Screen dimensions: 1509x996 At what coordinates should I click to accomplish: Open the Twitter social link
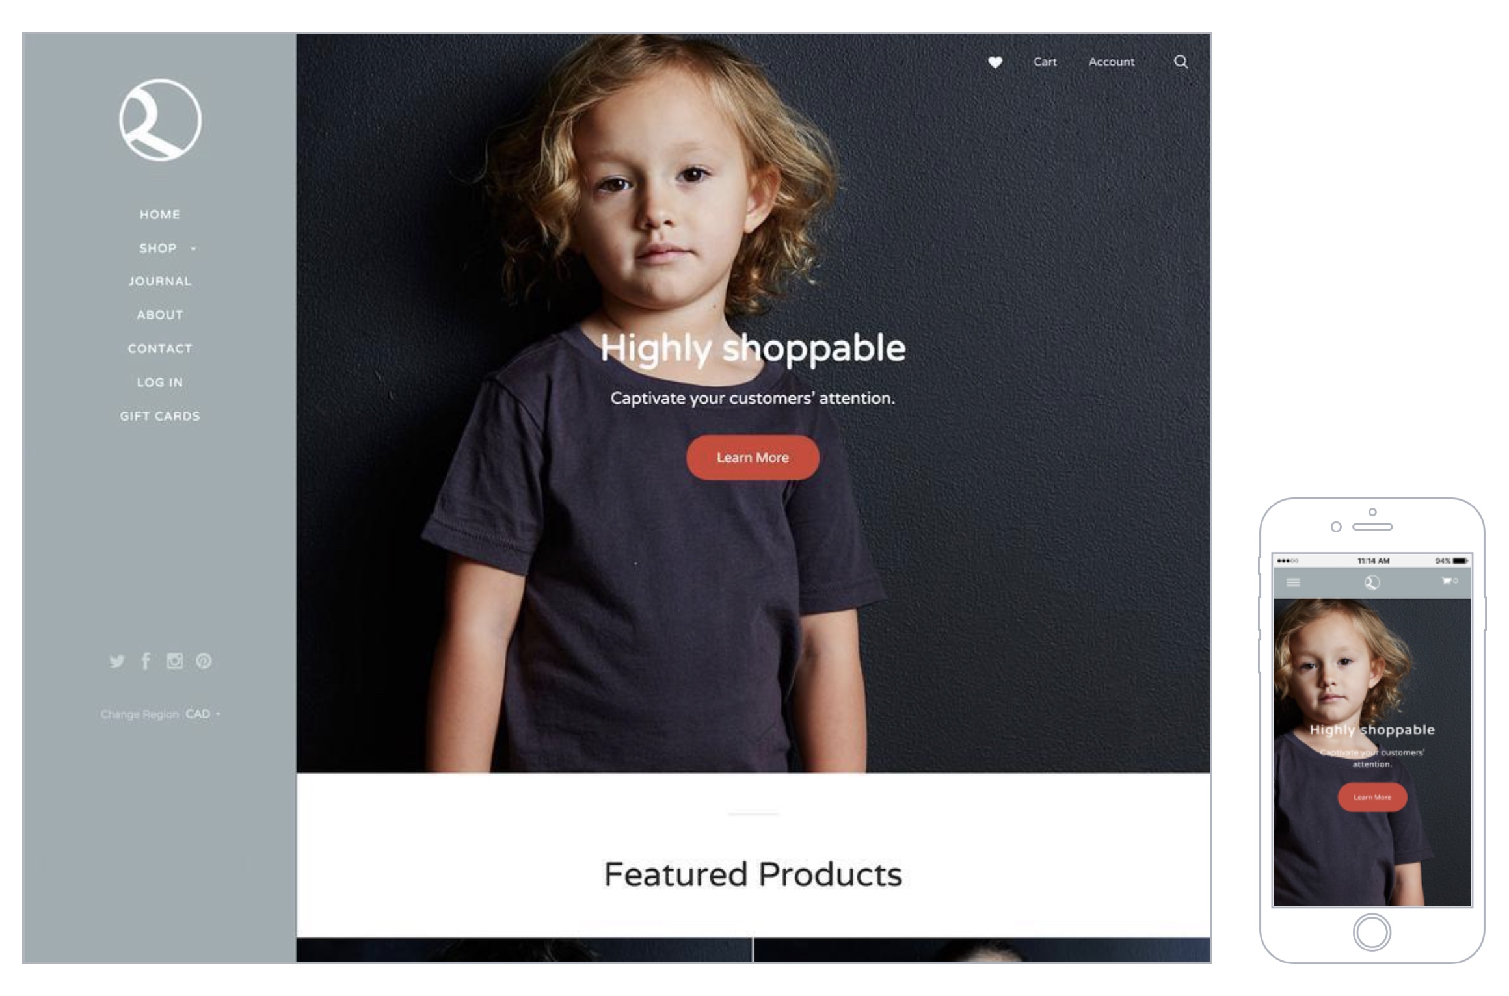tap(117, 661)
